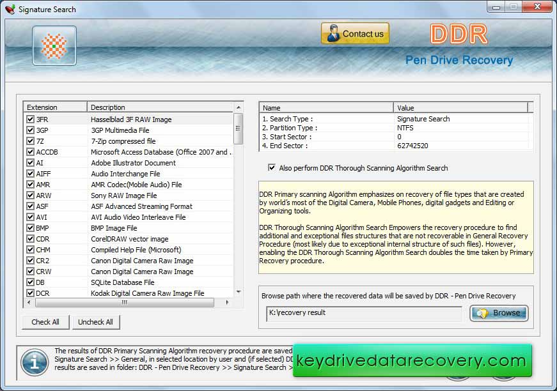Toggle the CRW extension checkbox
Image resolution: width=557 pixels, height=391 pixels.
pos(31,272)
